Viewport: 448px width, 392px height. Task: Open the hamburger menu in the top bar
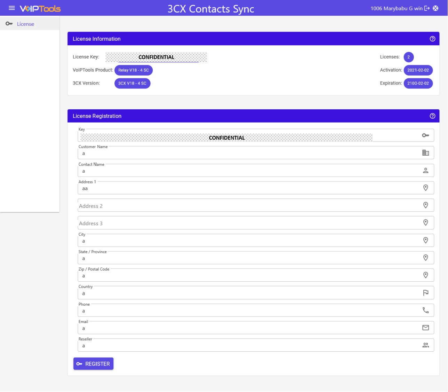11,8
